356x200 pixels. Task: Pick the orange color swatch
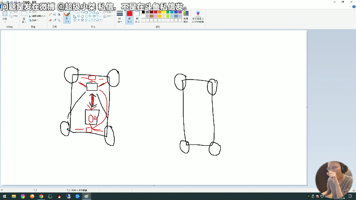160,12
